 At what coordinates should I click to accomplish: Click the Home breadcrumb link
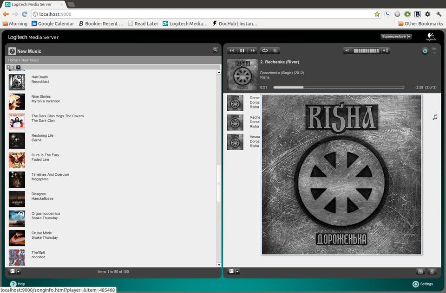point(13,60)
